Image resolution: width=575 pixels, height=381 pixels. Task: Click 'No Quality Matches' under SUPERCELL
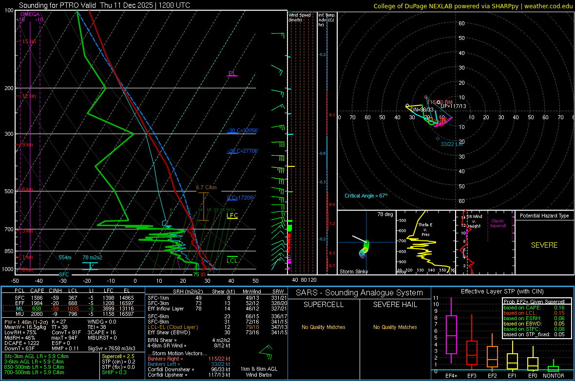point(324,327)
